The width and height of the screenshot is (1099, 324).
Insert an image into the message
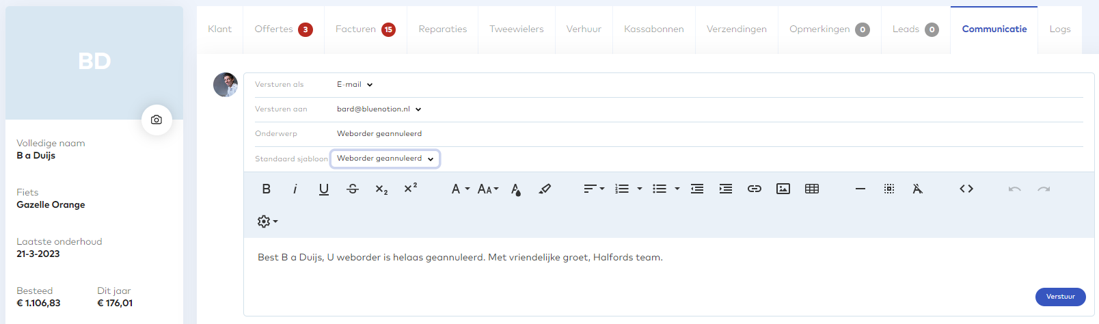coord(783,189)
